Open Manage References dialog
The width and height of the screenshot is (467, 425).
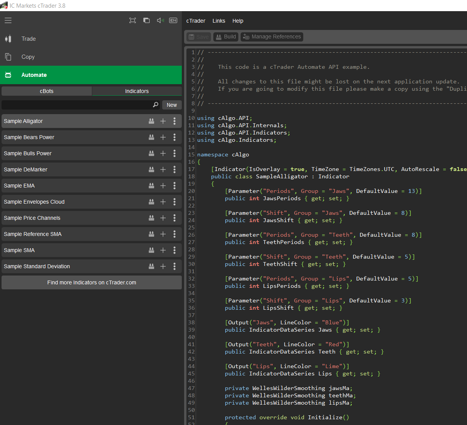pos(272,37)
